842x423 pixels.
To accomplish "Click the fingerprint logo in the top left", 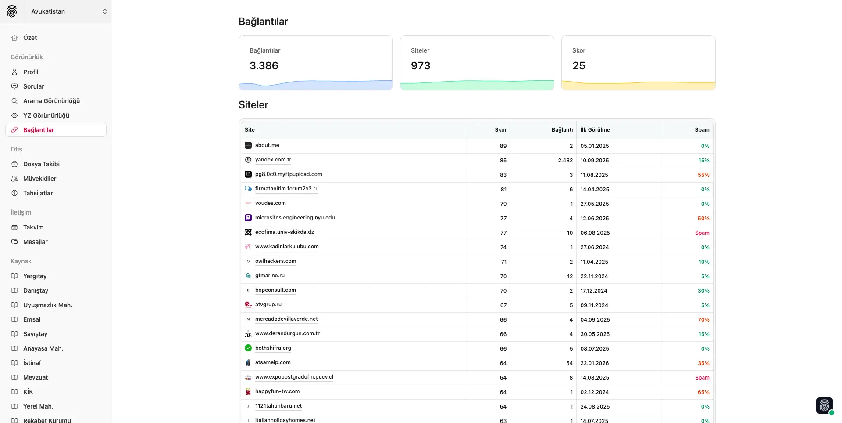I will 12,11.
